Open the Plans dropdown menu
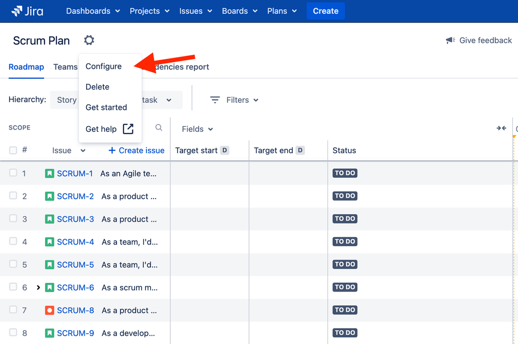 click(282, 11)
